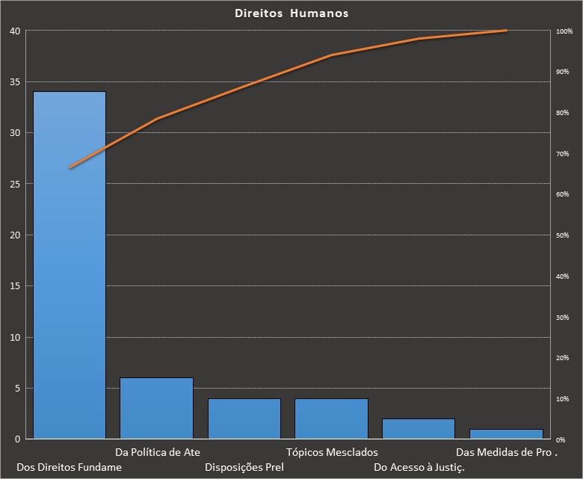Click the right axis label 100%
The image size is (583, 479).
(564, 31)
